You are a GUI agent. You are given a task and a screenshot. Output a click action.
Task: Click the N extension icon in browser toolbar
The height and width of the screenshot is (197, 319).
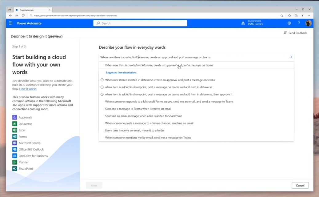pyautogui.click(x=302, y=15)
